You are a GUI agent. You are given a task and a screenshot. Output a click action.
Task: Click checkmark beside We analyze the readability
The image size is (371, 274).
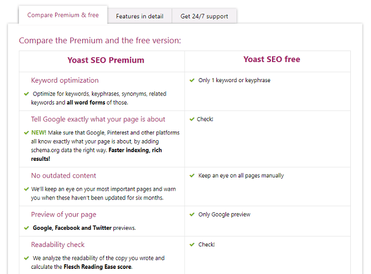26,258
